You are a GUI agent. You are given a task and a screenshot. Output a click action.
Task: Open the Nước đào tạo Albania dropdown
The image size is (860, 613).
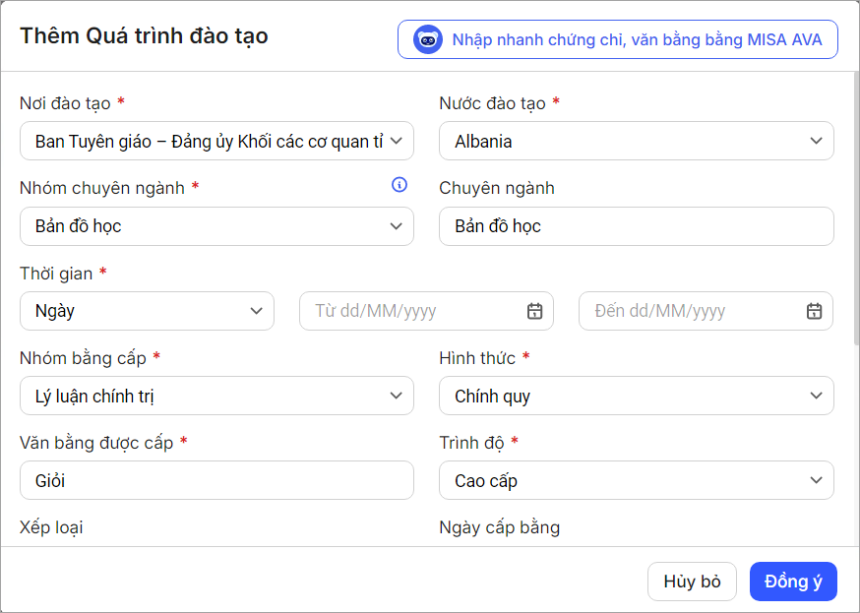[815, 141]
